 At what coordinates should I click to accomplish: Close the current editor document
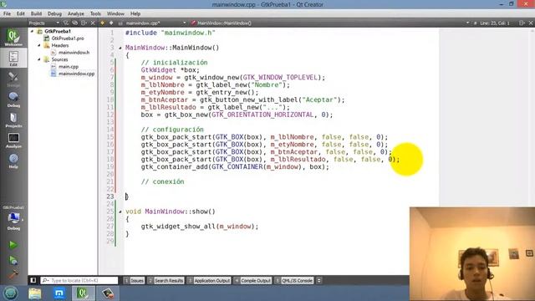pos(531,23)
